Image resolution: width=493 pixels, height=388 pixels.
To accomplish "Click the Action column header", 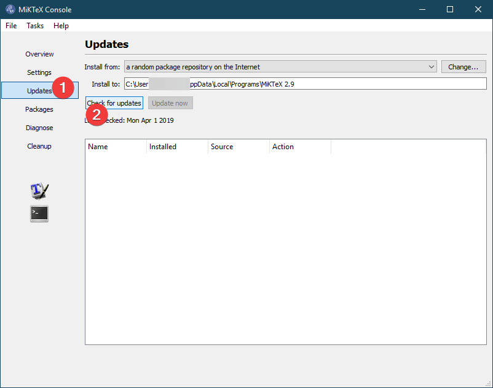I will click(x=300, y=147).
